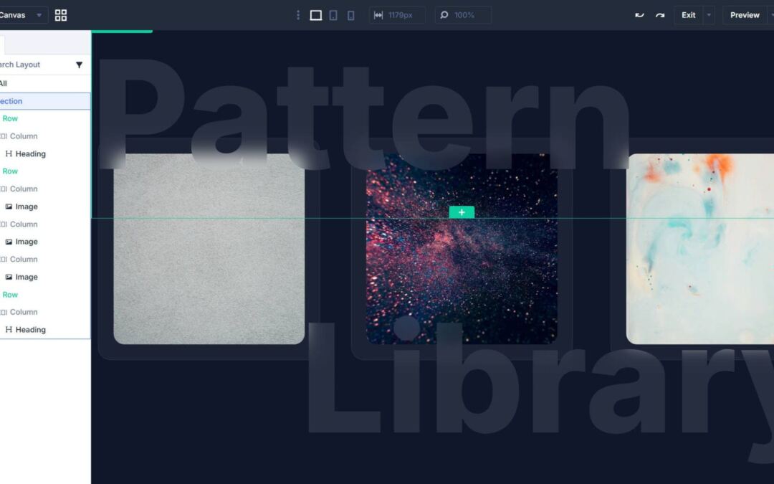Open the layout filter funnel icon
The width and height of the screenshot is (774, 484).
[x=80, y=64]
